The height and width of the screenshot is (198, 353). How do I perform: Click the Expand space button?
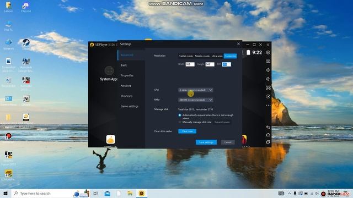tap(222, 122)
